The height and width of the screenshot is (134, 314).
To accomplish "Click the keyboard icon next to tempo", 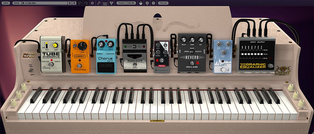I will point(141,3).
